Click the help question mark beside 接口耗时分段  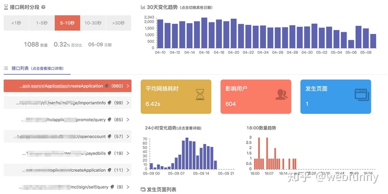coord(43,7)
